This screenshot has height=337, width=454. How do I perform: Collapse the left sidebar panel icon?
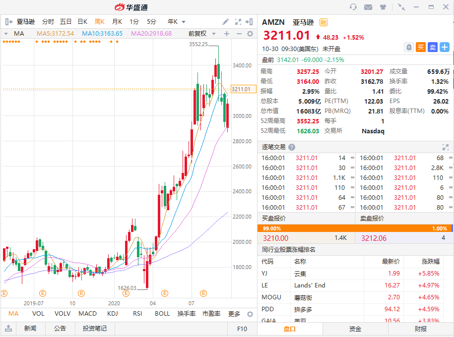9,22
